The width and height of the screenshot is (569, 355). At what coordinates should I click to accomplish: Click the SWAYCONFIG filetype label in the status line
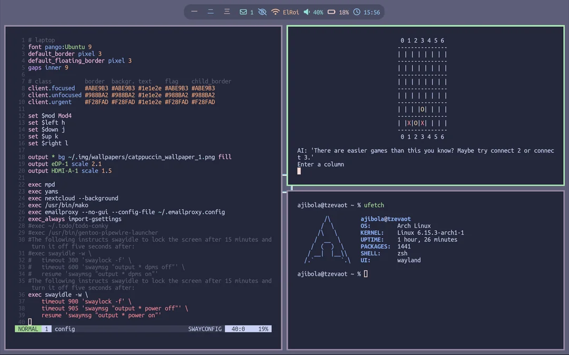205,329
